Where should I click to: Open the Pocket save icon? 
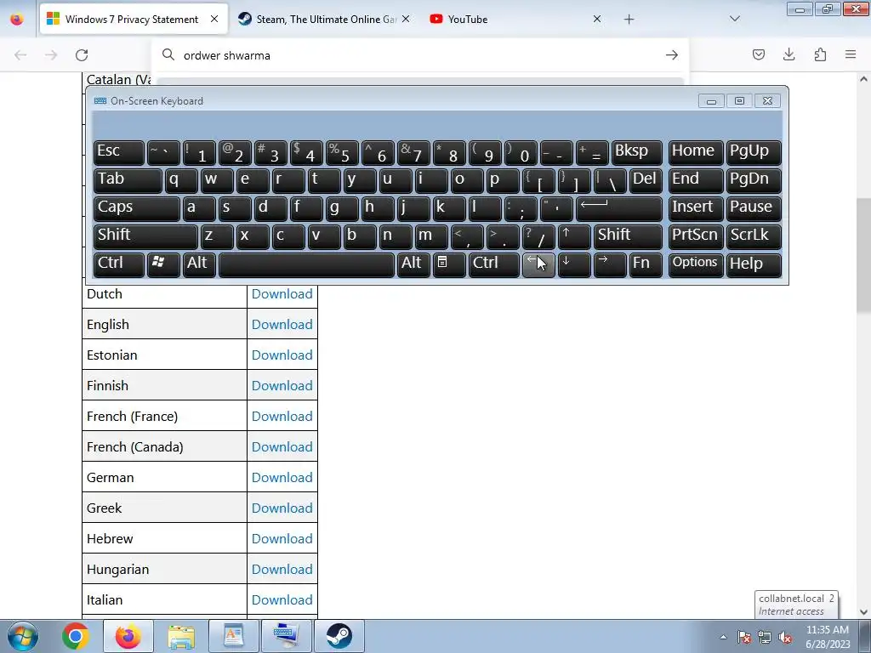[758, 54]
